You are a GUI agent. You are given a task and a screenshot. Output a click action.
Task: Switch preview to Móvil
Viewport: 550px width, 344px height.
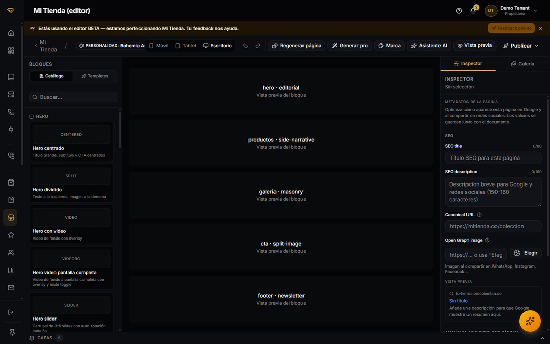[x=158, y=46]
